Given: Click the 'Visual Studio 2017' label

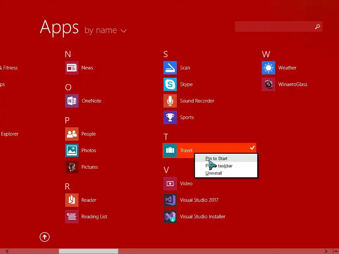Looking at the screenshot, I should 199,200.
